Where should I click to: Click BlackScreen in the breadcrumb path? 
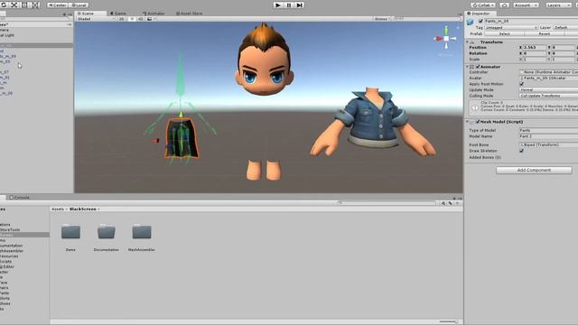(x=83, y=209)
